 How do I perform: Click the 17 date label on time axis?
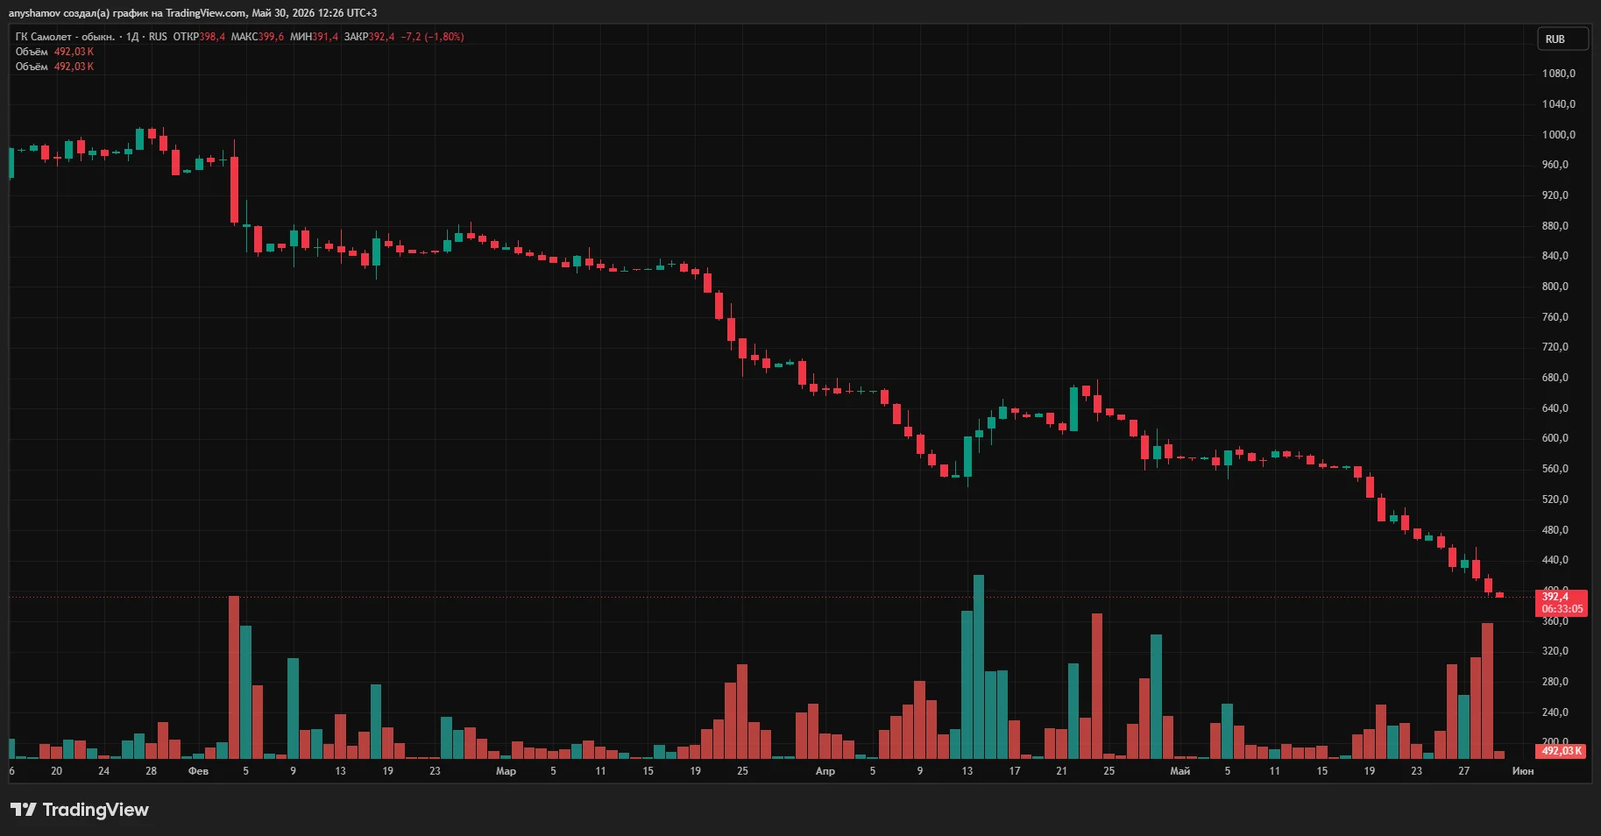click(1015, 771)
